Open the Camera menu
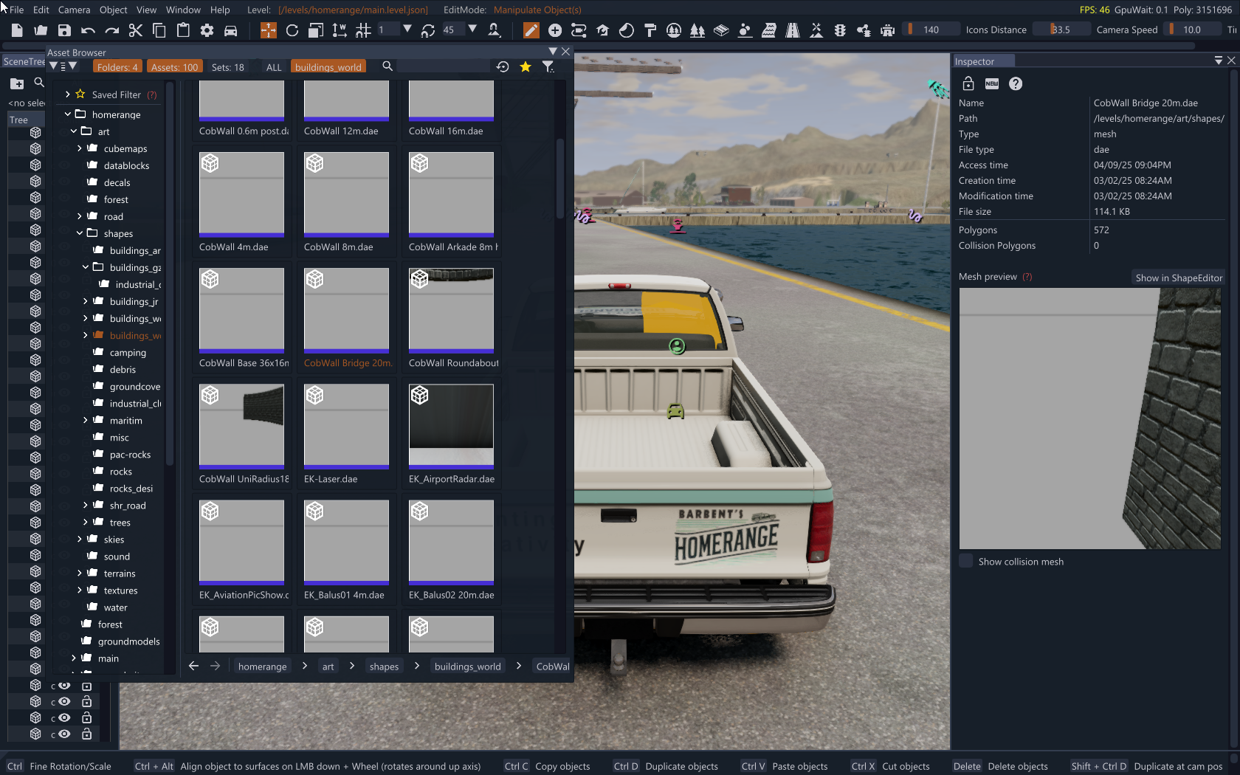1240x775 pixels. pyautogui.click(x=74, y=10)
